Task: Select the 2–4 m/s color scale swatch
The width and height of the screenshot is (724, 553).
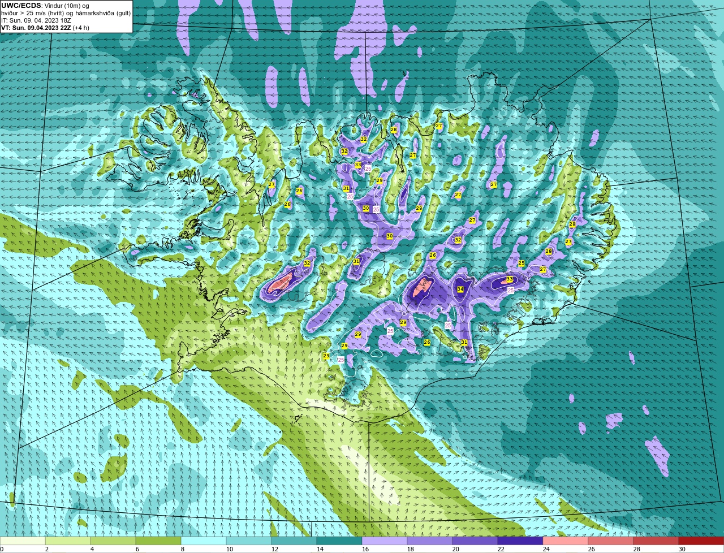Action: pyautogui.click(x=68, y=541)
